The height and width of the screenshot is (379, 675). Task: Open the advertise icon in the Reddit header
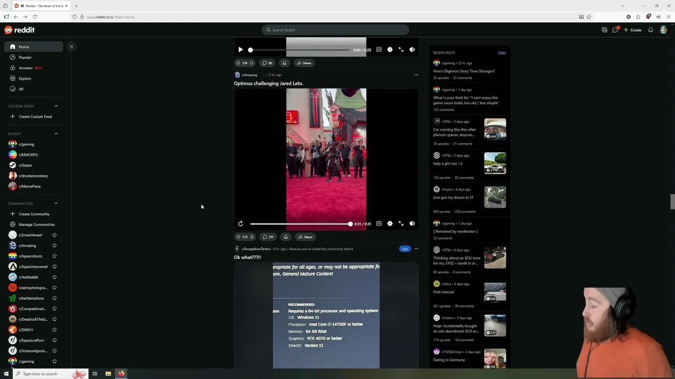[x=604, y=30]
